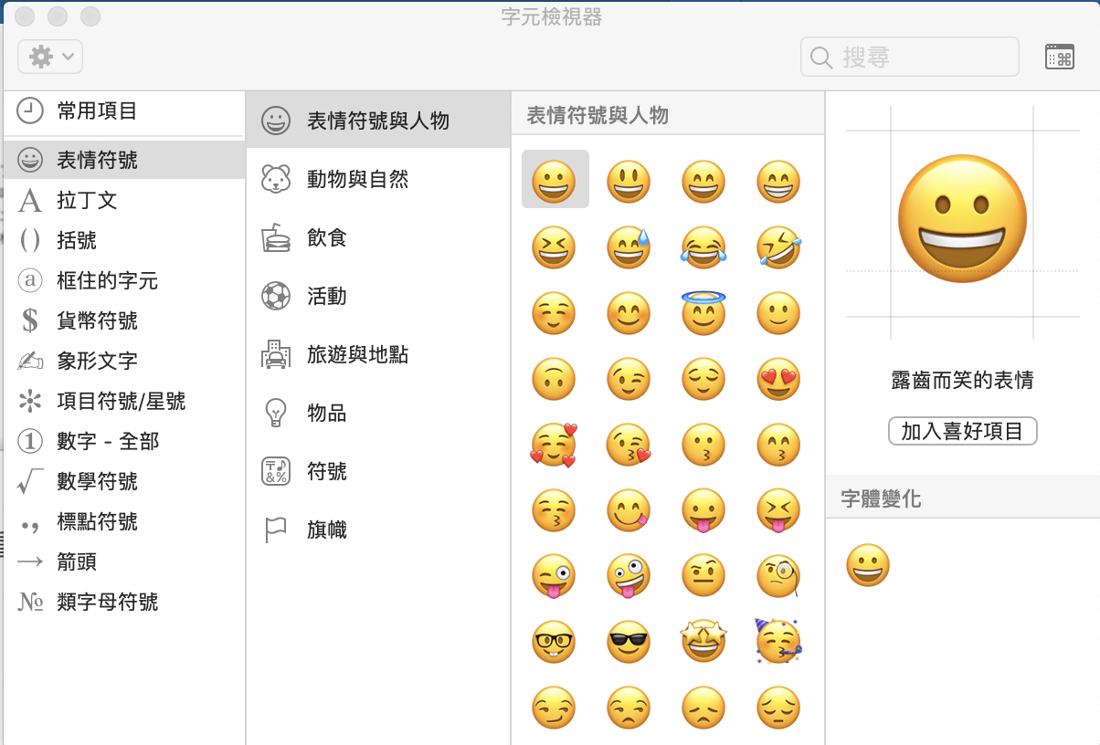This screenshot has height=745, width=1100.
Task: Select the squinting laughing face emoji
Action: point(555,247)
